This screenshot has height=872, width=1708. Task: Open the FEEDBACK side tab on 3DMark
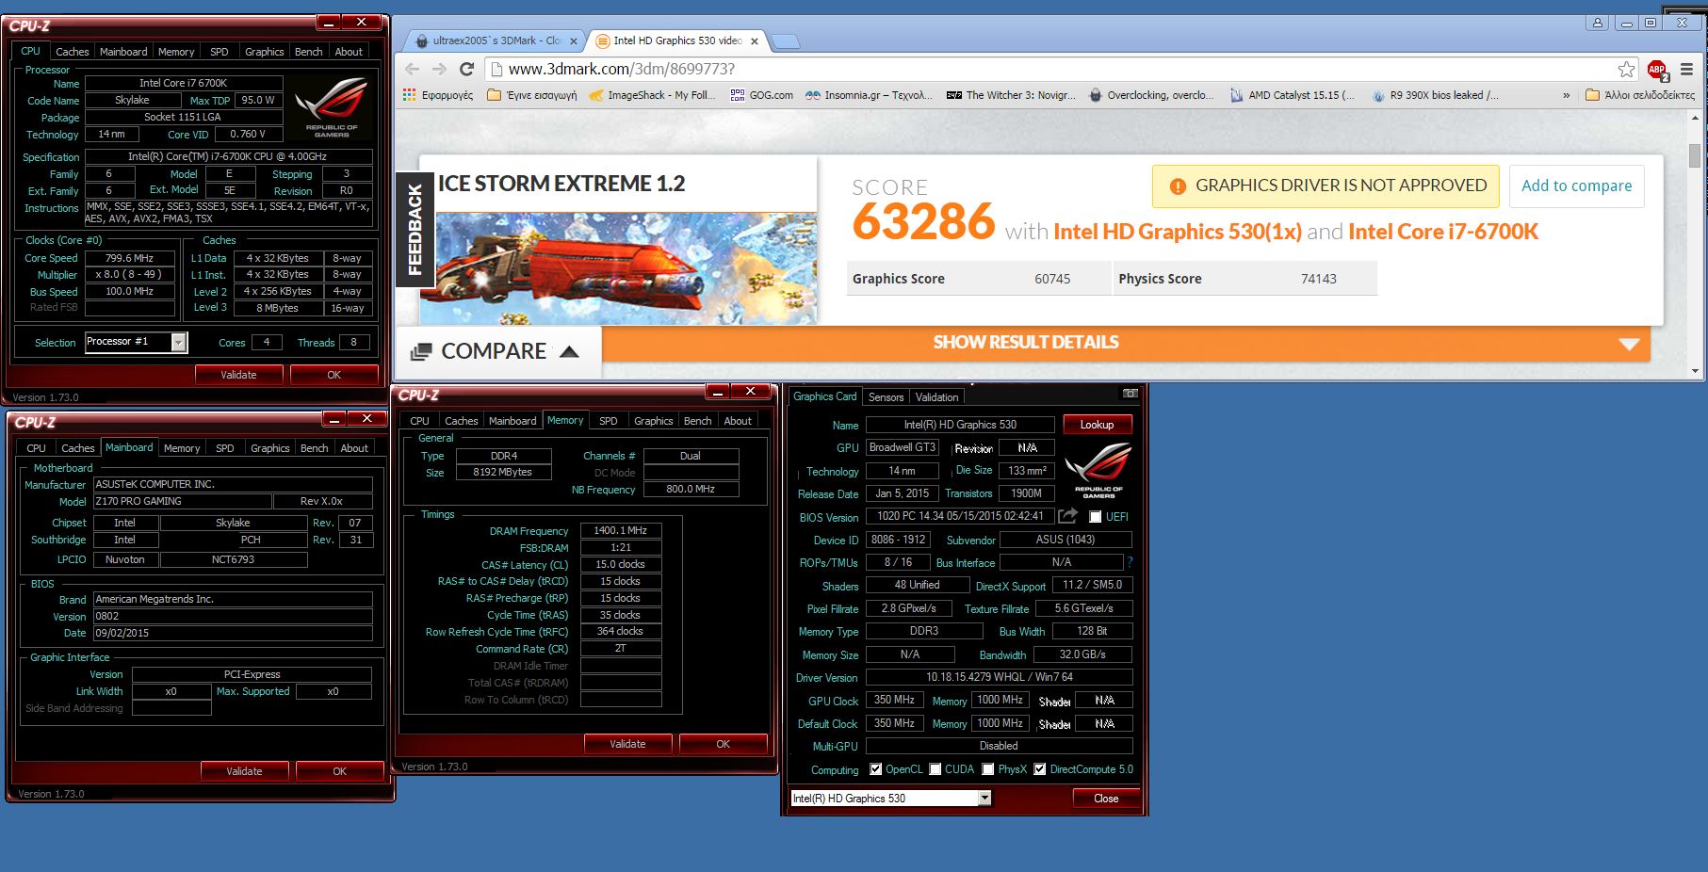point(415,230)
